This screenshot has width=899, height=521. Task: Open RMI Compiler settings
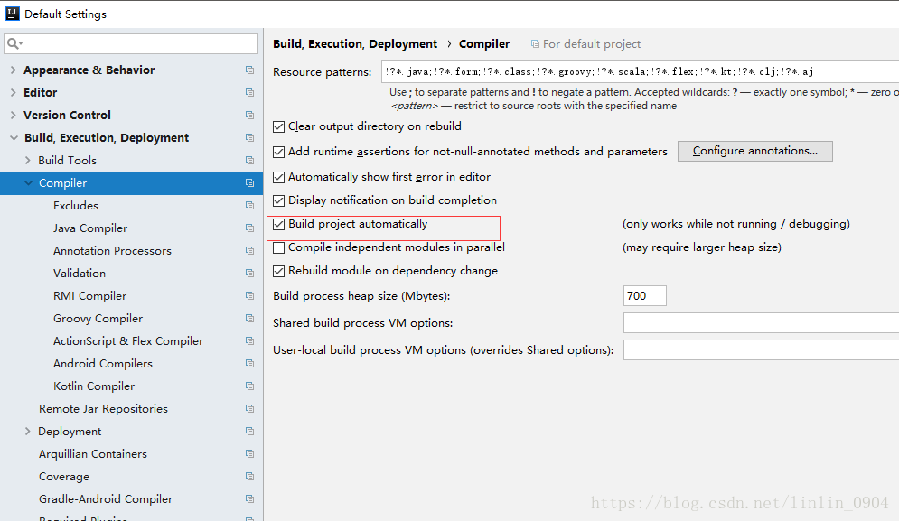click(x=90, y=296)
